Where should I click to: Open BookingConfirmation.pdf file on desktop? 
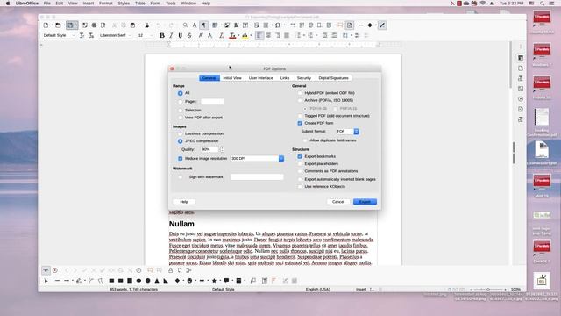tap(542, 122)
